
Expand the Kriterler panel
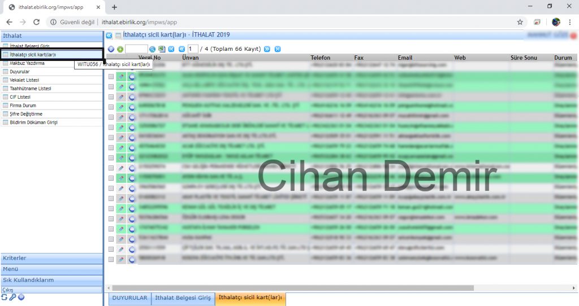coord(51,258)
